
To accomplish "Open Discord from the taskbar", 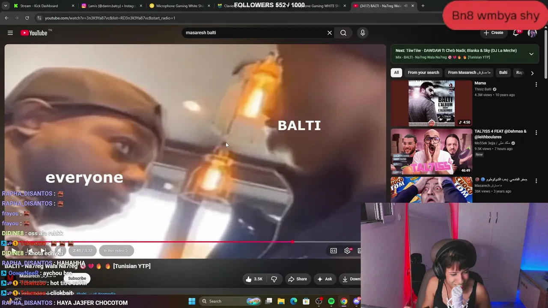I will [x=357, y=301].
